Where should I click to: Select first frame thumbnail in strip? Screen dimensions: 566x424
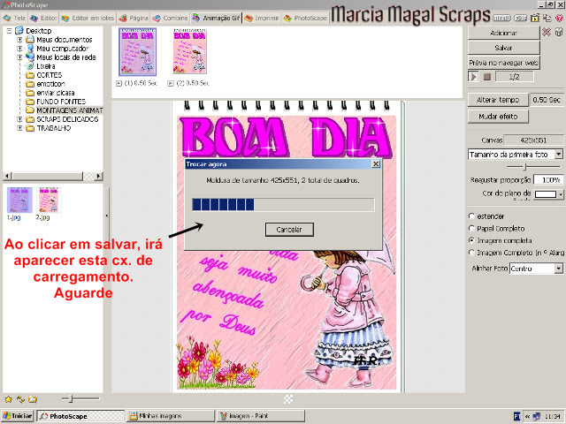[x=138, y=52]
